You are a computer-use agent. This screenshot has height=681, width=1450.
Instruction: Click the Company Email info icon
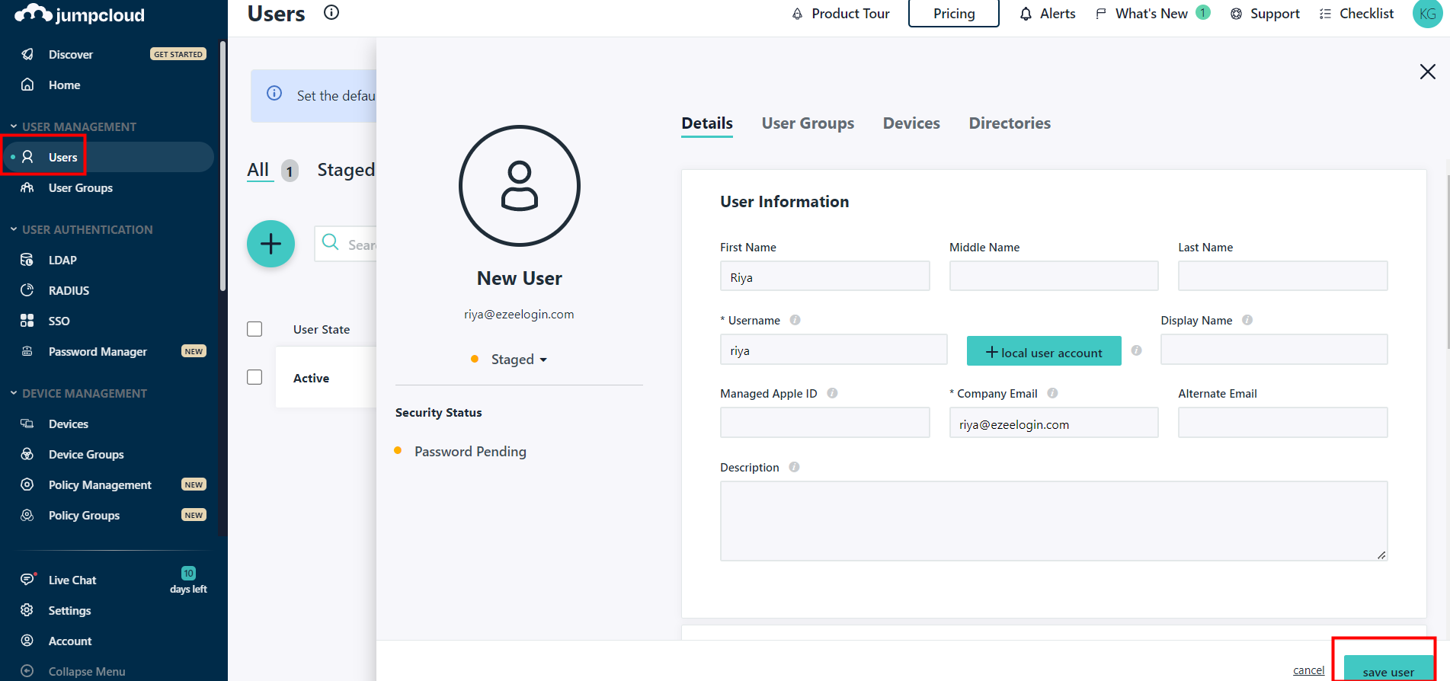pyautogui.click(x=1052, y=393)
